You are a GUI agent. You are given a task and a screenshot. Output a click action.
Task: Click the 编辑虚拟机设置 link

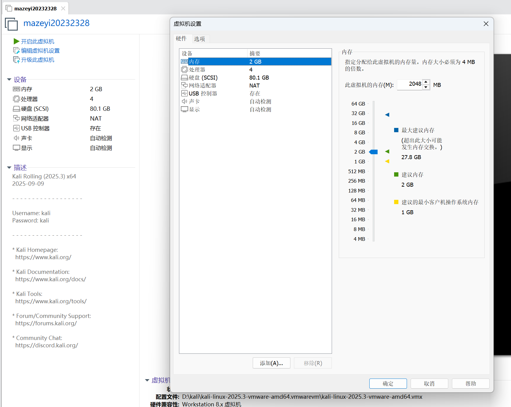click(x=40, y=50)
